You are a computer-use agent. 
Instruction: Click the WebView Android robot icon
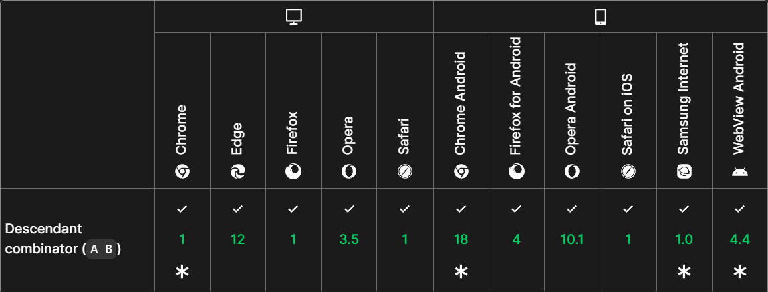[x=739, y=172]
